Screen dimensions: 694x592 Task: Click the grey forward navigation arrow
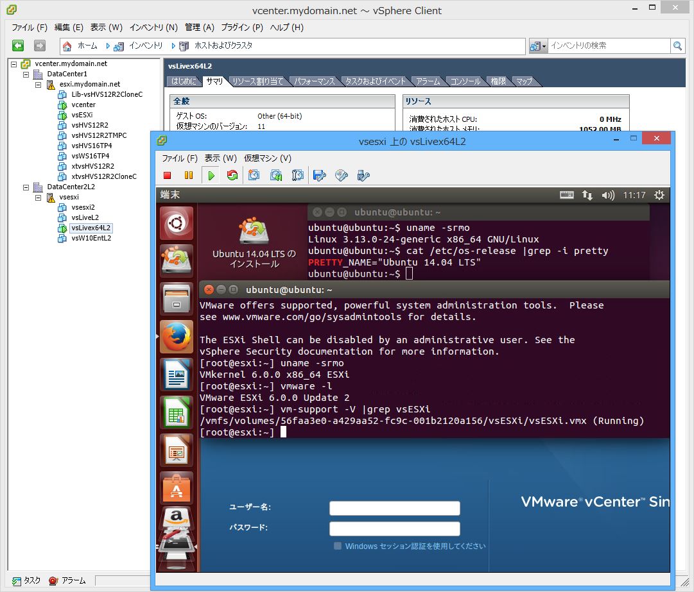tap(40, 45)
